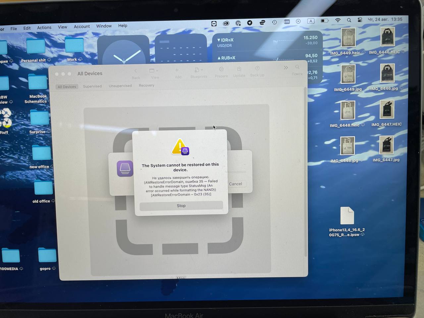Click the Stop button in the error dialog

pos(181,206)
